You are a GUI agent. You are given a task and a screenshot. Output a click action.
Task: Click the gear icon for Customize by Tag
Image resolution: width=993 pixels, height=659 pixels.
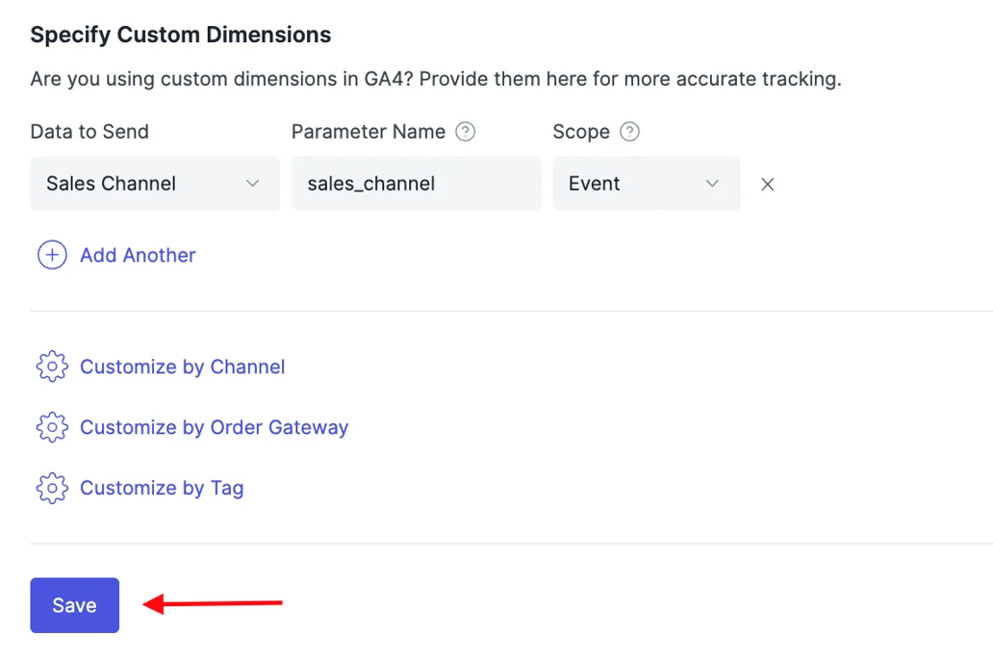pos(52,488)
